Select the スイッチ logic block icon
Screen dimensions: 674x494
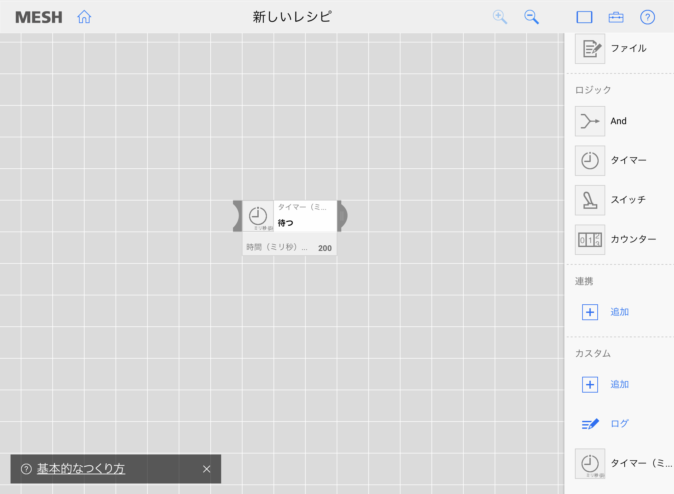[x=590, y=200]
